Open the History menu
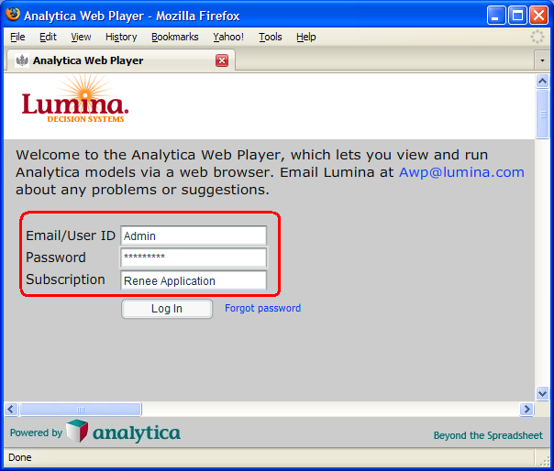The height and width of the screenshot is (471, 554). (121, 37)
